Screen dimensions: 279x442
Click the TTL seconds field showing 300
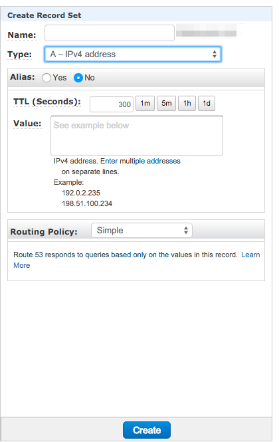coord(112,104)
